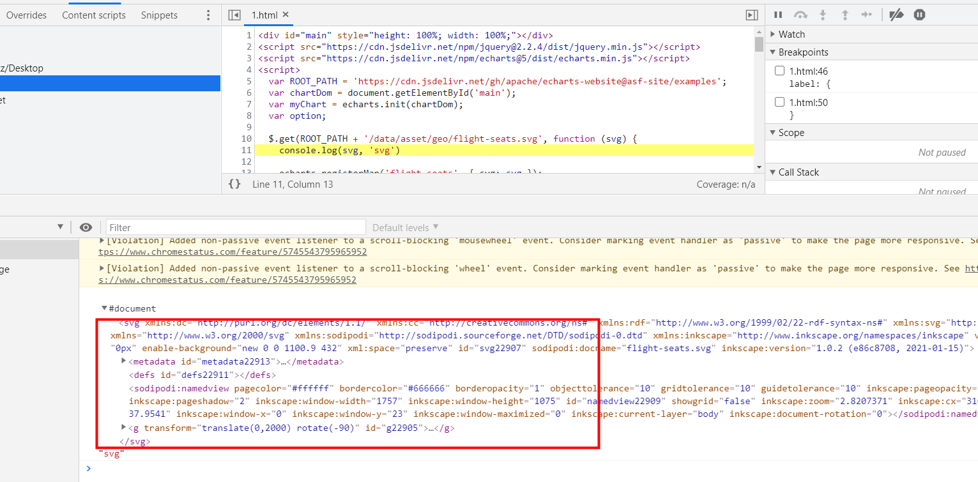Click the defs22911 element line
978x482 pixels.
(x=203, y=375)
